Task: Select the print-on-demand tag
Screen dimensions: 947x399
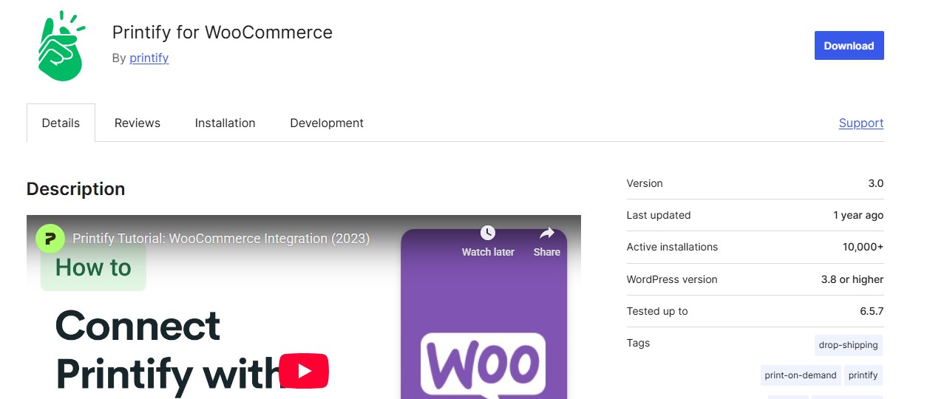Action: [x=800, y=375]
